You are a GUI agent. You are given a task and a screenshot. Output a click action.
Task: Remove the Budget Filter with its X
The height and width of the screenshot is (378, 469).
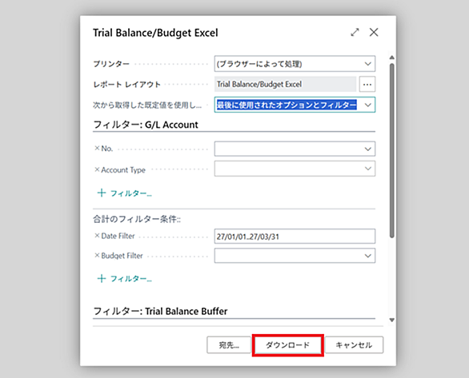97,255
